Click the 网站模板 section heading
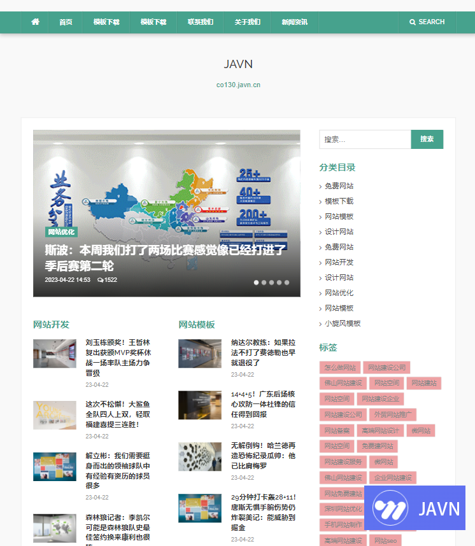 (197, 325)
